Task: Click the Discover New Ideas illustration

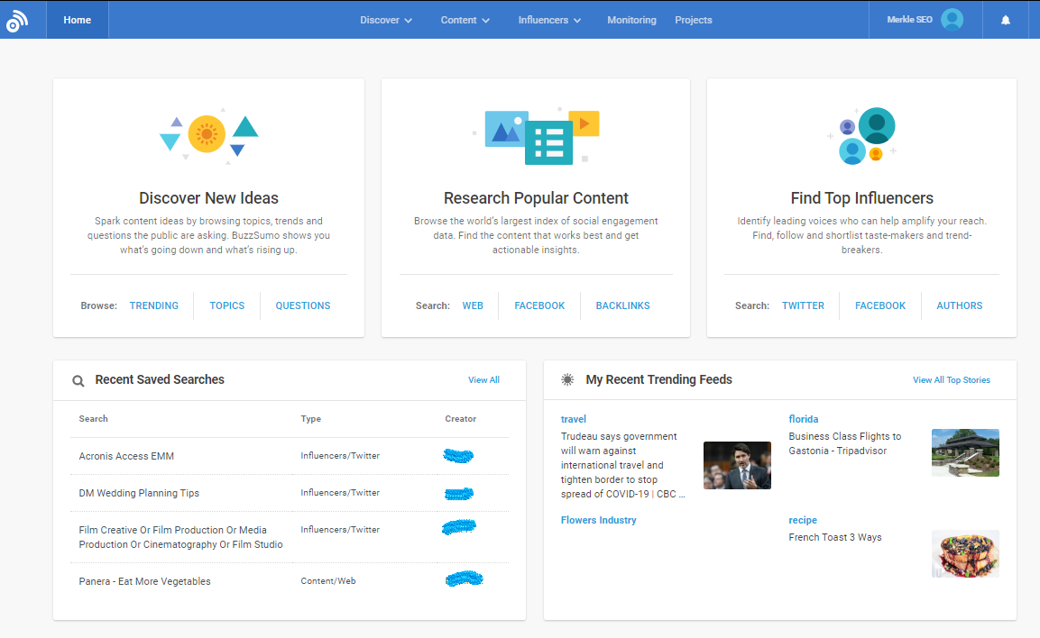Action: pos(208,135)
